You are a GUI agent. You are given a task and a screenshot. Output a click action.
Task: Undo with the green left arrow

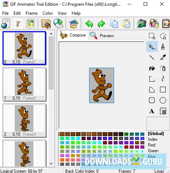click(x=89, y=24)
